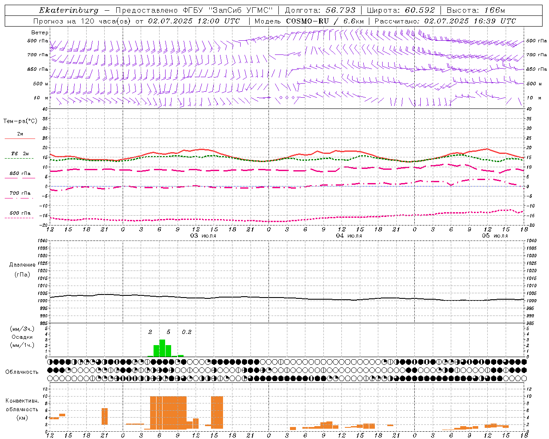Click the dashed '850 гПа' temperature legend entry

[x=20, y=176]
